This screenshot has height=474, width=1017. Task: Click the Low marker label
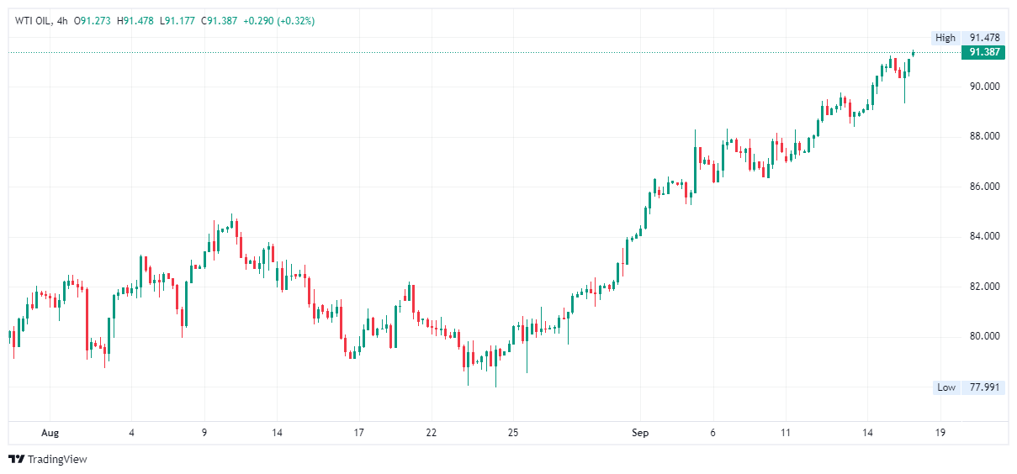coord(946,387)
